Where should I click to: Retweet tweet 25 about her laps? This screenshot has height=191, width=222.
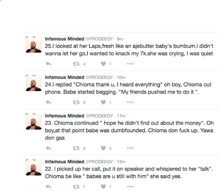pyautogui.click(x=75, y=64)
